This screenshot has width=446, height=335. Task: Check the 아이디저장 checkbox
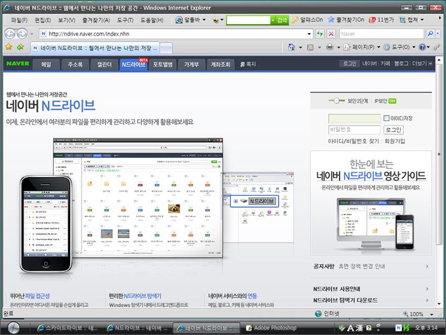[x=386, y=118]
